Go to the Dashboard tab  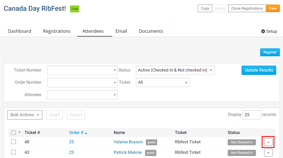pos(19,31)
